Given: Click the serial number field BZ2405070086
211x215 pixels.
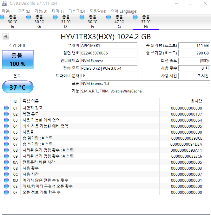Looking at the screenshot, I should click(109, 53).
